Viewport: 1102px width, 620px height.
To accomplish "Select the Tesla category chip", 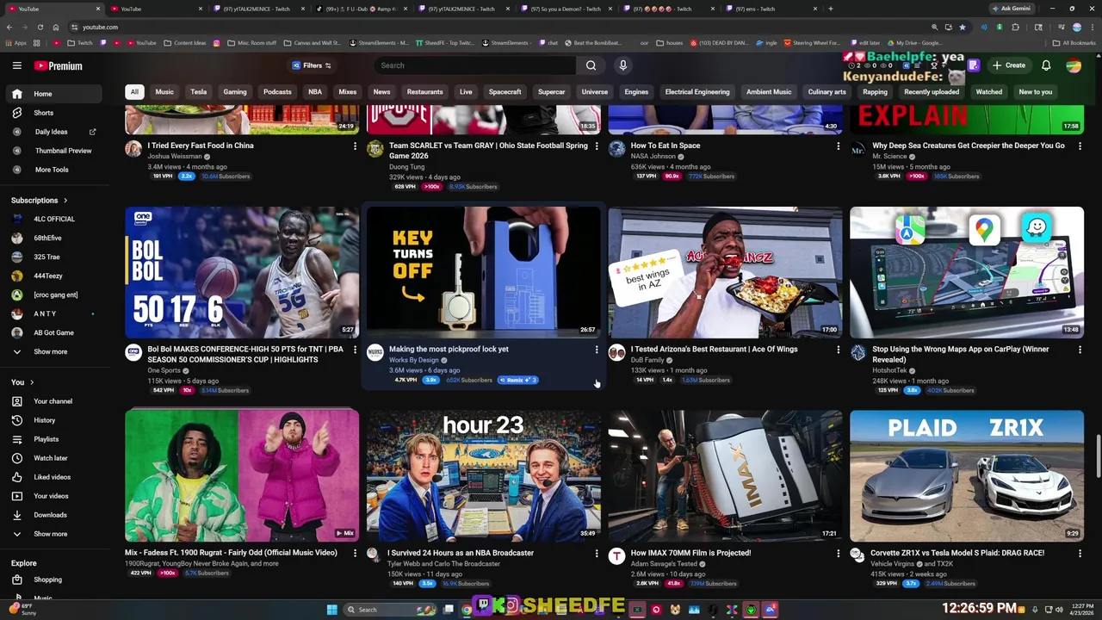I will [199, 92].
